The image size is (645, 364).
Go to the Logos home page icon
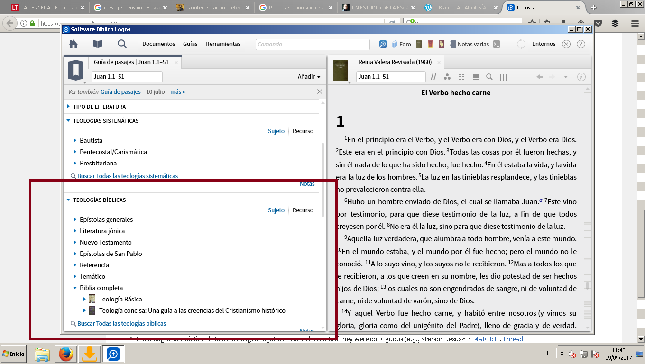click(x=74, y=44)
